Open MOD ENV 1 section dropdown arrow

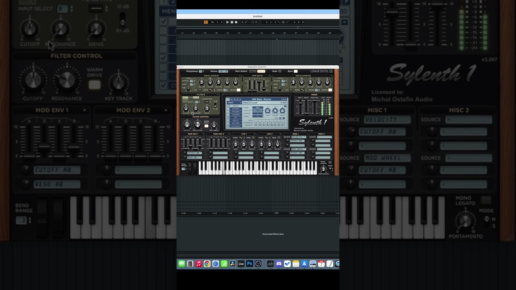point(203,134)
